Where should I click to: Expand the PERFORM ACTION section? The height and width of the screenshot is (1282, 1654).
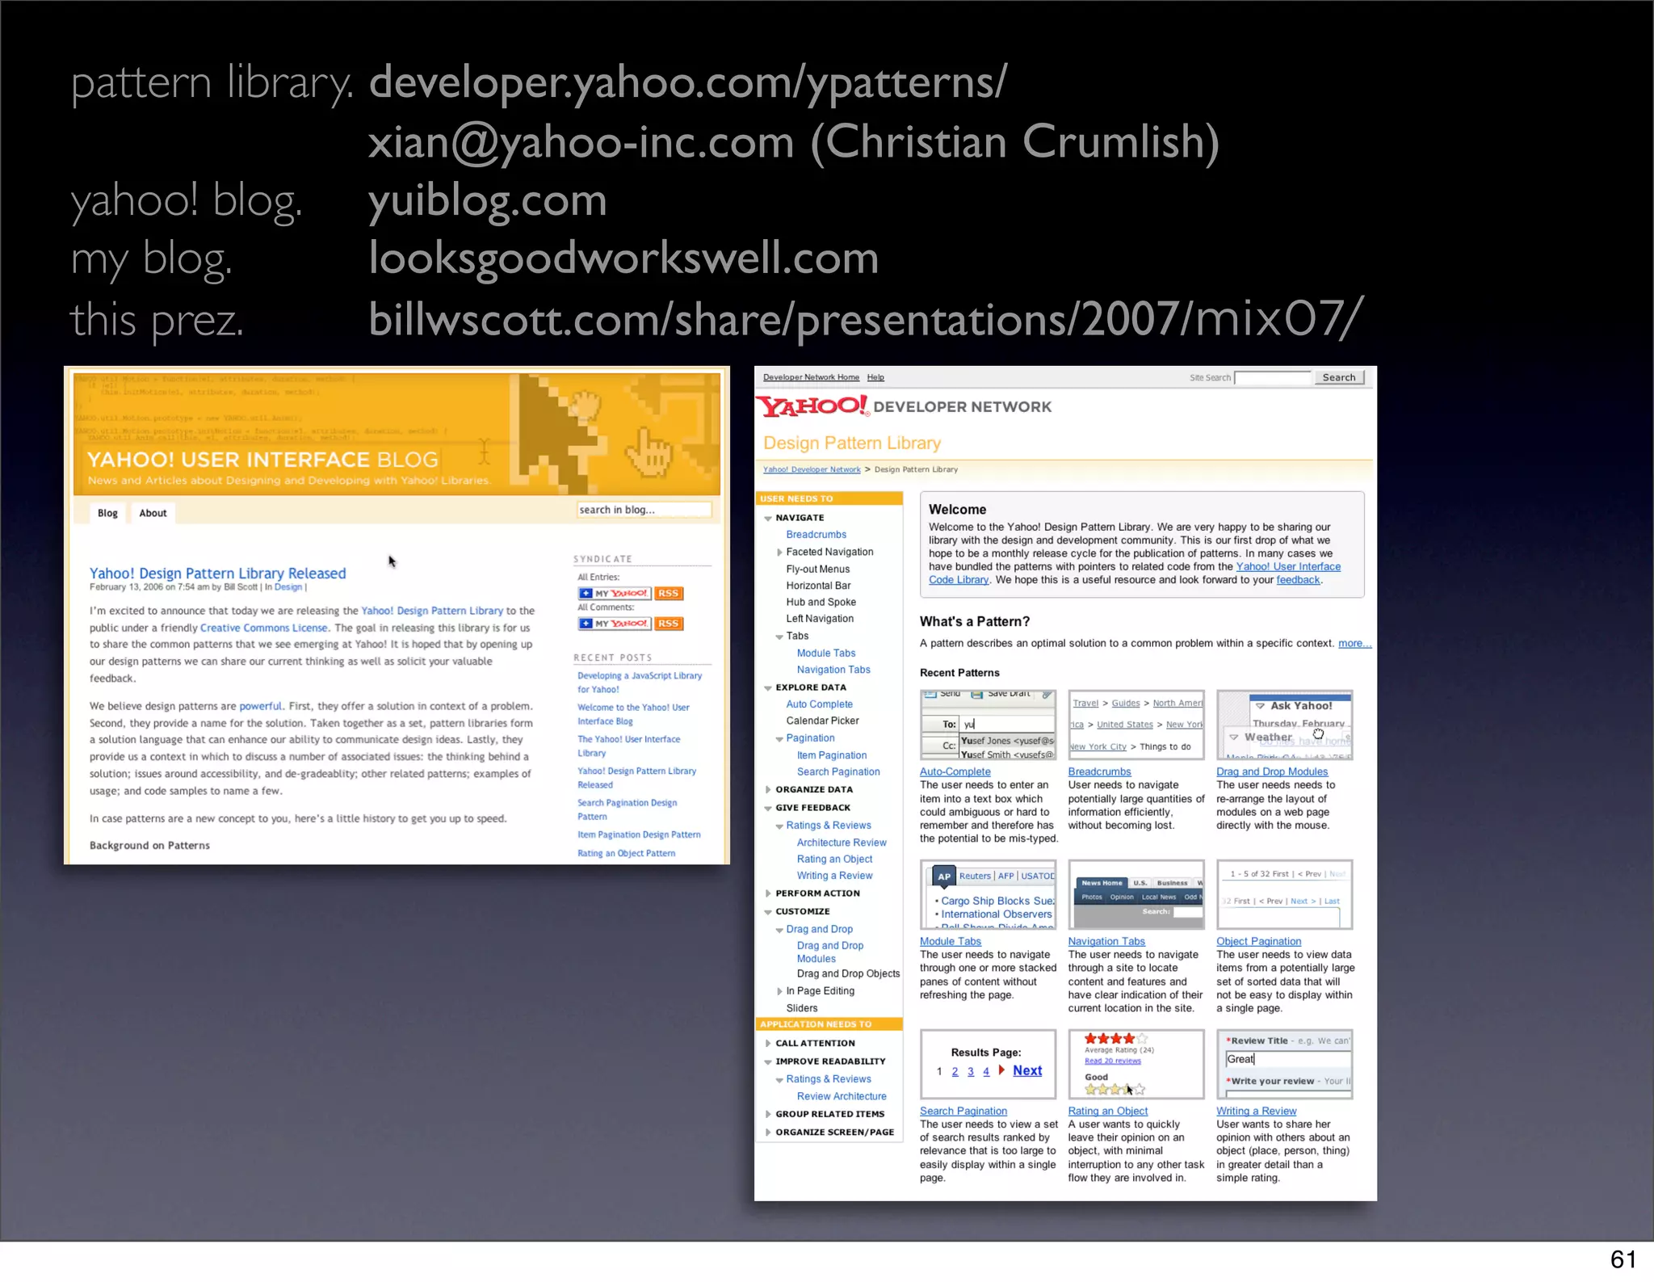(768, 893)
